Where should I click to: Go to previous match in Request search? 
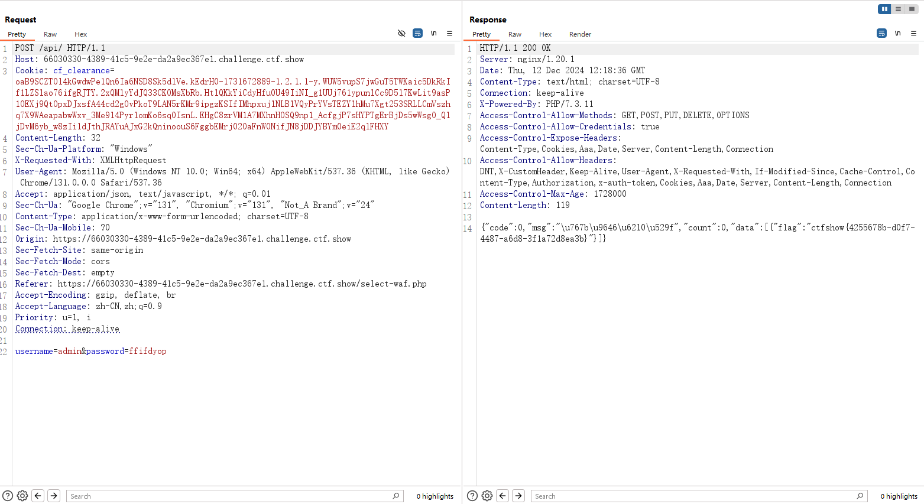click(38, 496)
